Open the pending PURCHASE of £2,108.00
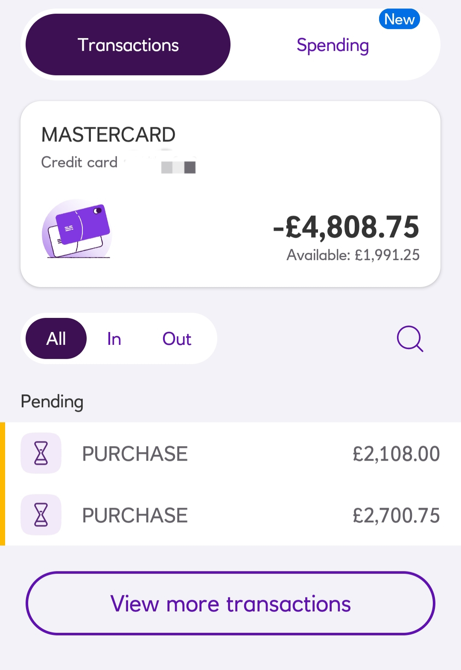 click(230, 453)
